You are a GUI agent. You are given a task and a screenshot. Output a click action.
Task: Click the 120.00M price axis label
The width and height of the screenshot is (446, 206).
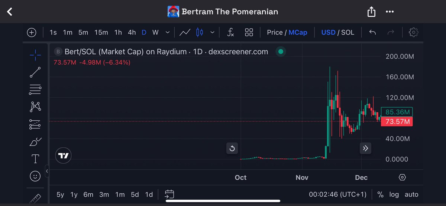(x=400, y=98)
